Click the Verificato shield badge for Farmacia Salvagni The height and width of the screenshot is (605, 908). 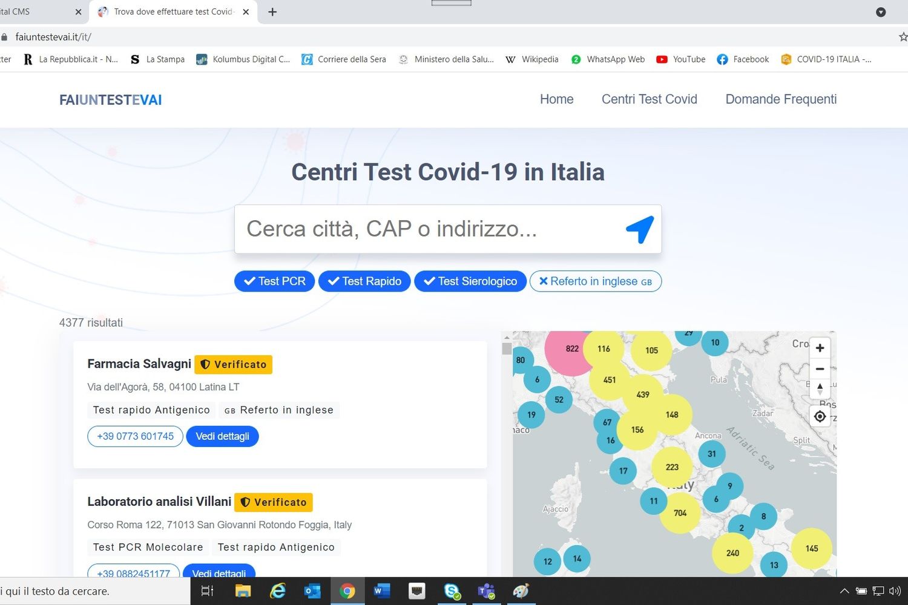click(233, 364)
